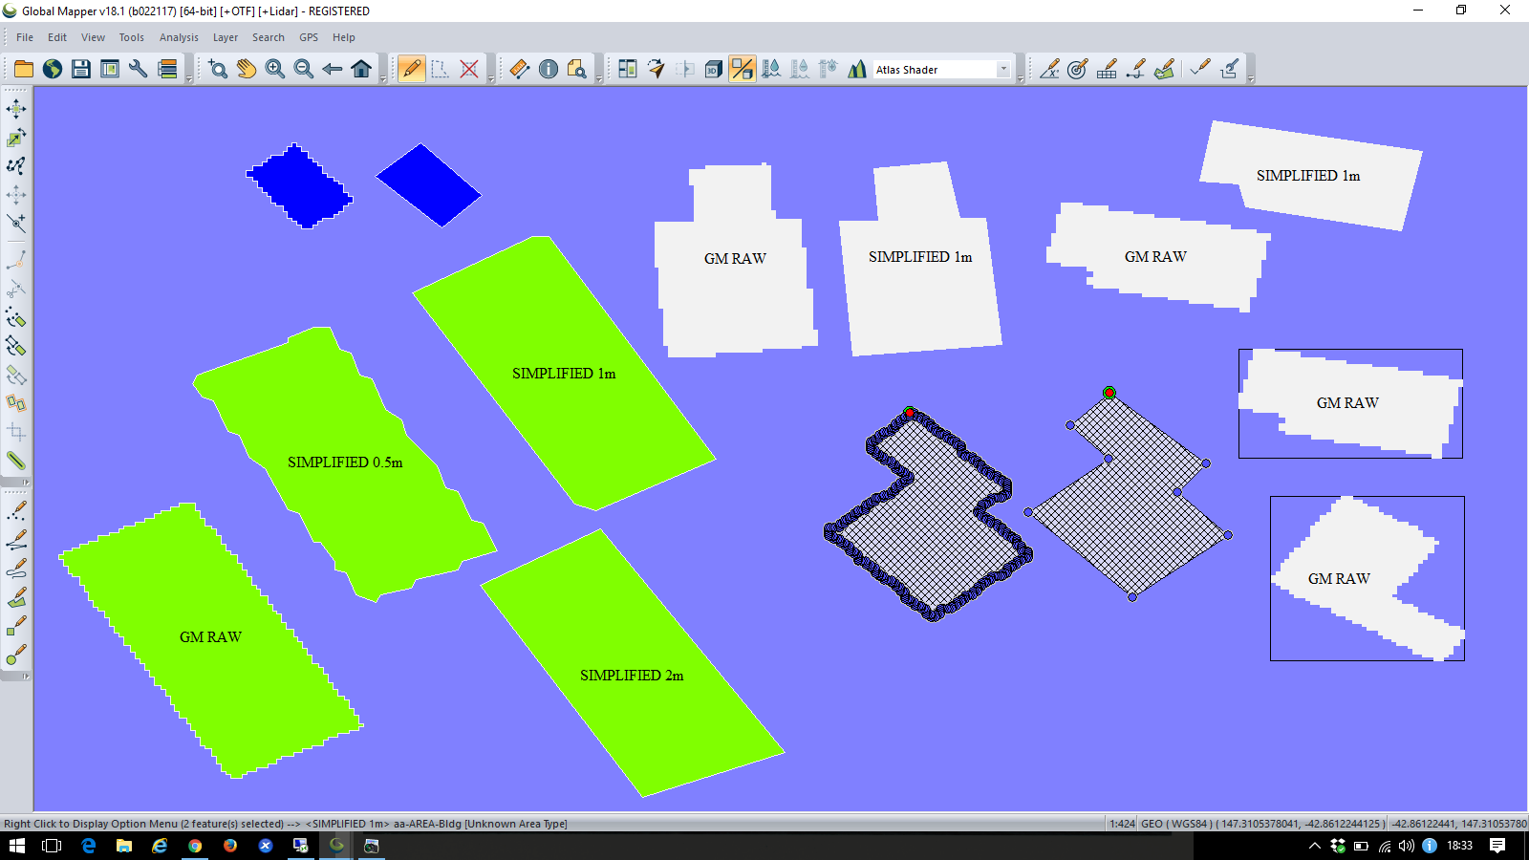Open the Measure tool ruler icon
This screenshot has height=860, width=1529.
[519, 69]
